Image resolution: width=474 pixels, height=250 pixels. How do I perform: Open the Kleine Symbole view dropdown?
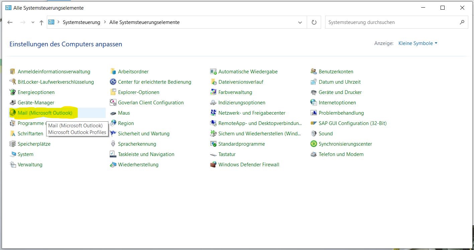tap(418, 43)
